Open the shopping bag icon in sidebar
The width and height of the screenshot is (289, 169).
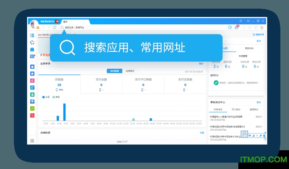point(32,49)
